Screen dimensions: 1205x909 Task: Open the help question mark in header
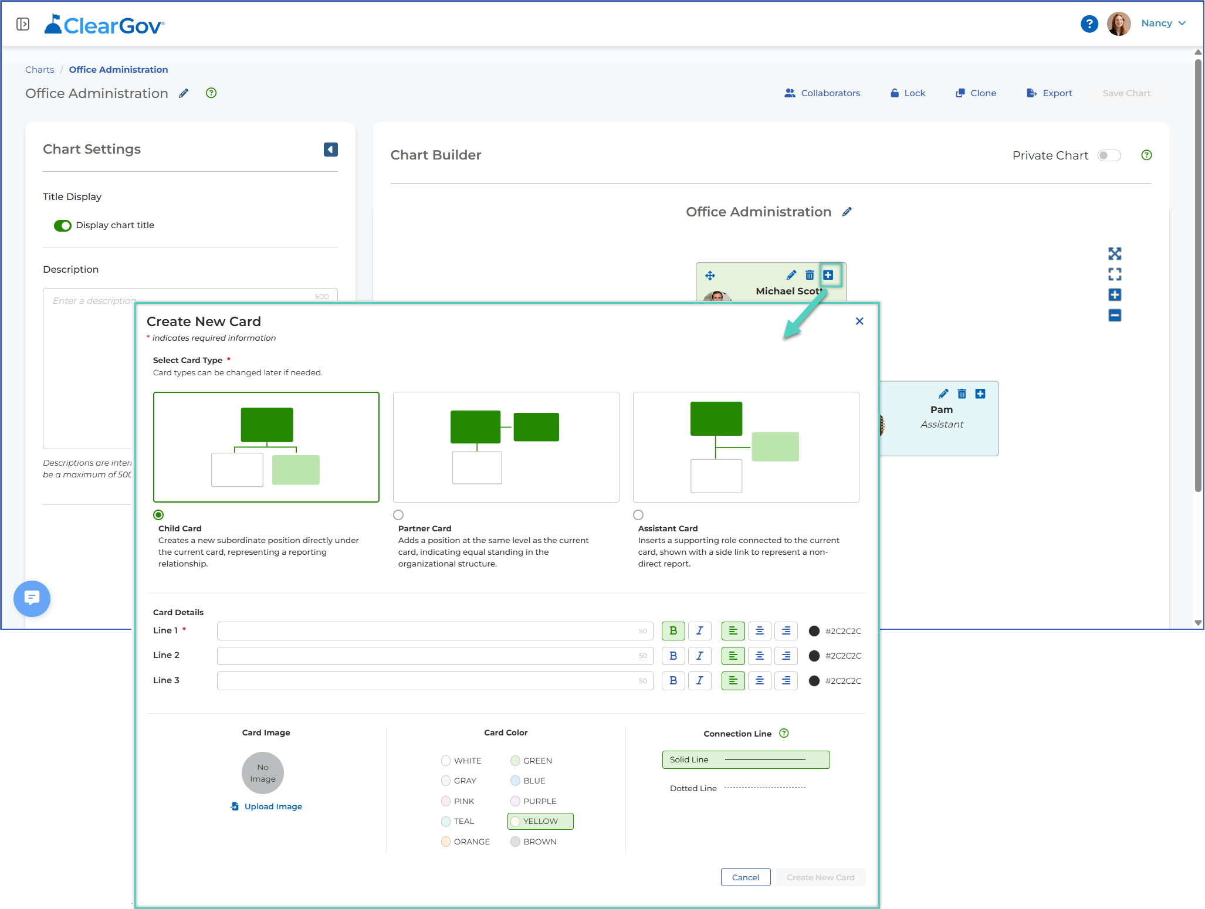click(1089, 24)
